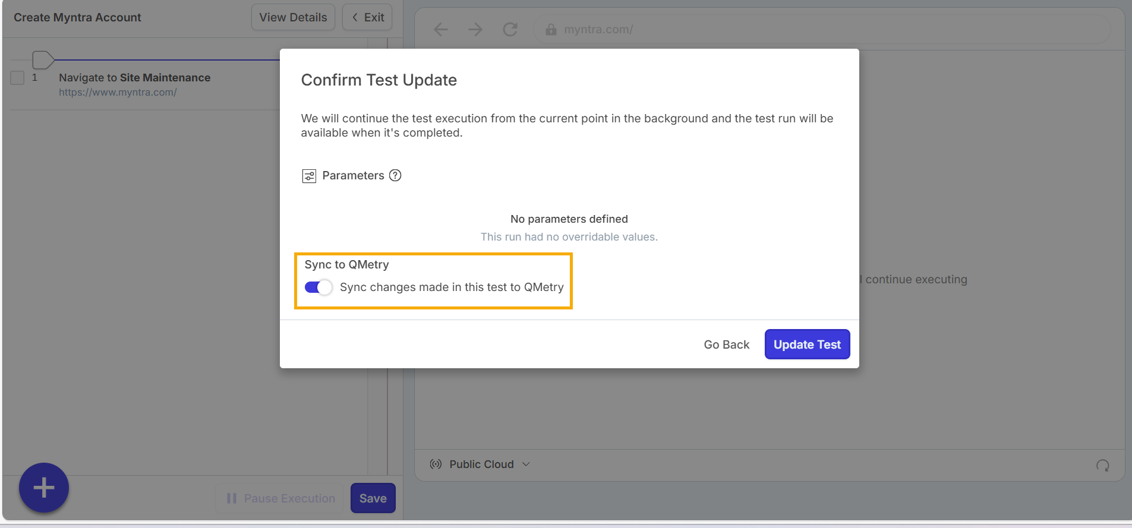Click the Parameters help question mark icon

tap(395, 175)
